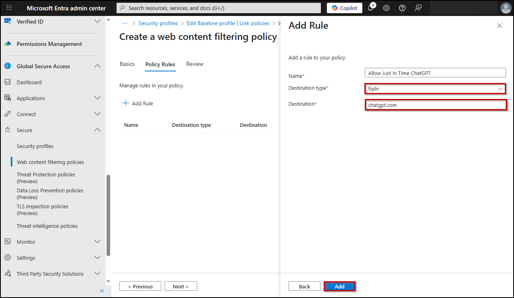The image size is (514, 298).
Task: Close the Add Rule panel
Action: [499, 26]
